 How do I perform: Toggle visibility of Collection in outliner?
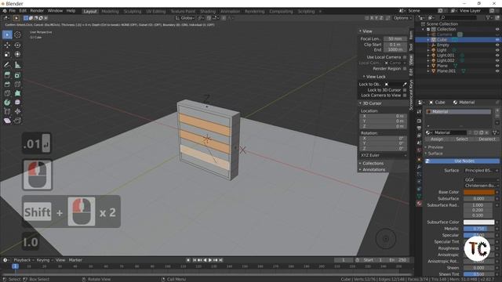click(x=497, y=29)
